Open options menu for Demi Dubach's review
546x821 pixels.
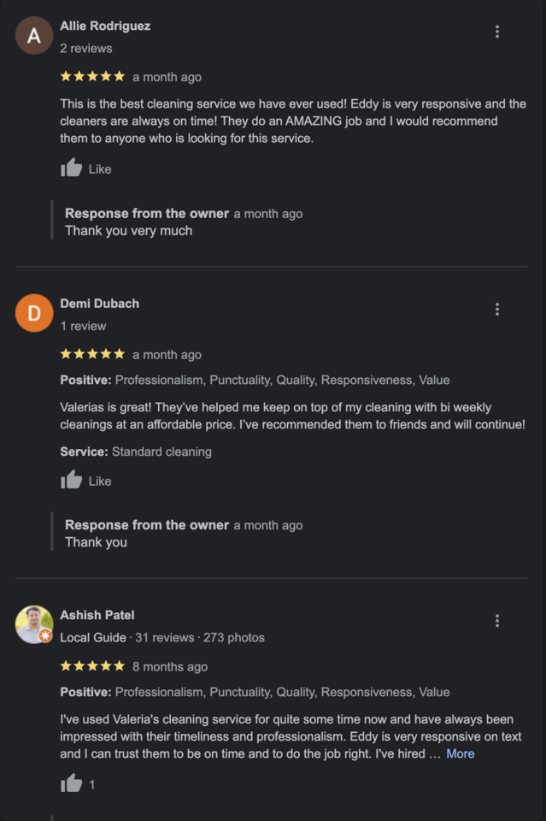pos(497,310)
